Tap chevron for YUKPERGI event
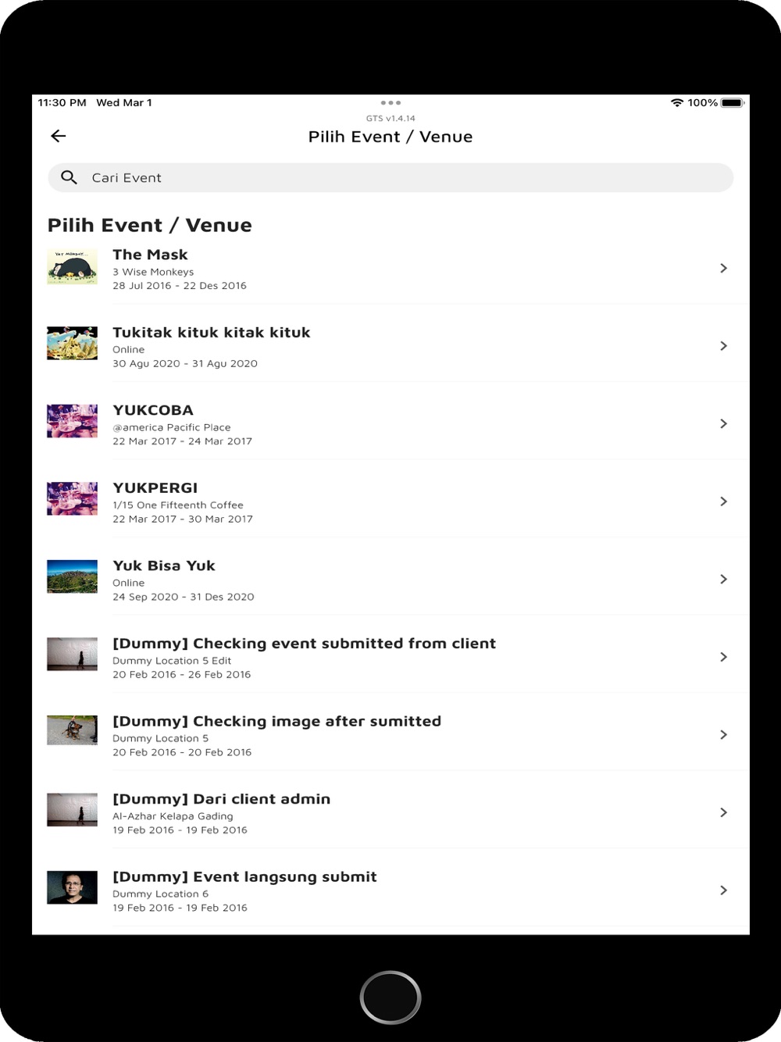Image resolution: width=781 pixels, height=1042 pixels. (723, 501)
